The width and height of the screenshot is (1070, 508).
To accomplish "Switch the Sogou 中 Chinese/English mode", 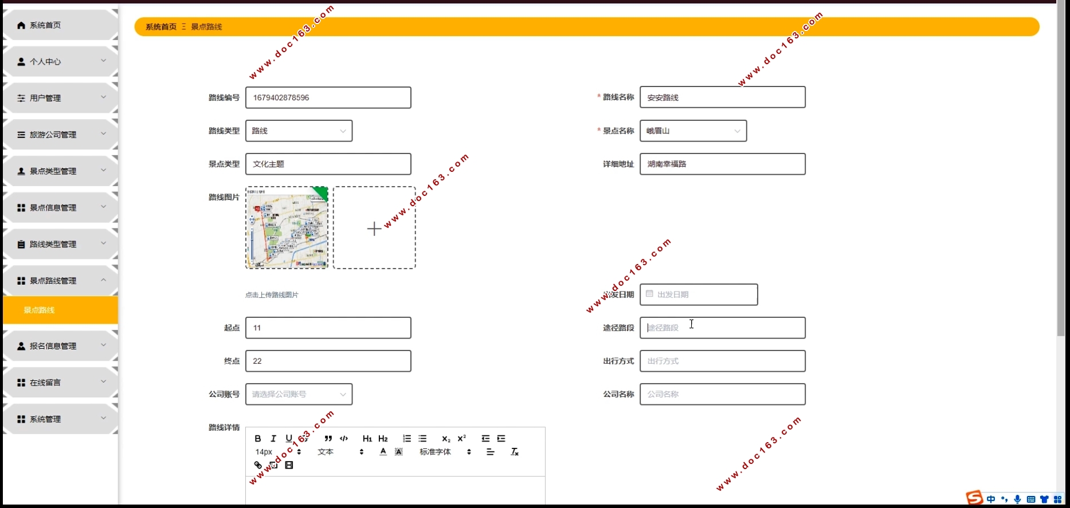I will coord(991,499).
